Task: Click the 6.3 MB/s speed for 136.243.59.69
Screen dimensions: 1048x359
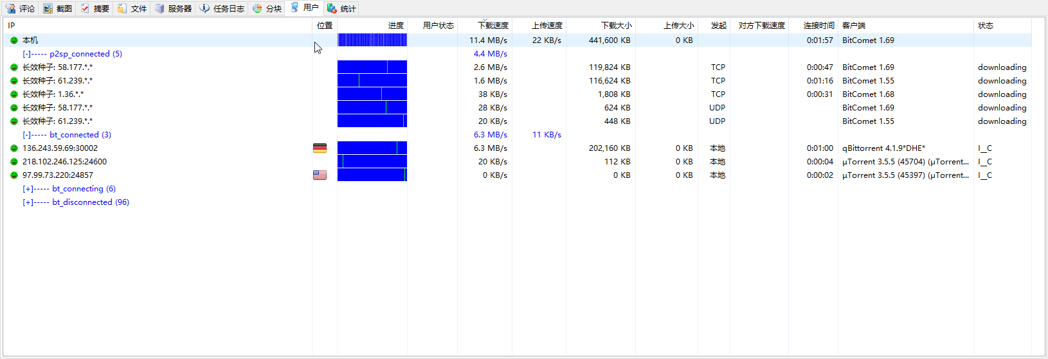Action: click(x=491, y=148)
